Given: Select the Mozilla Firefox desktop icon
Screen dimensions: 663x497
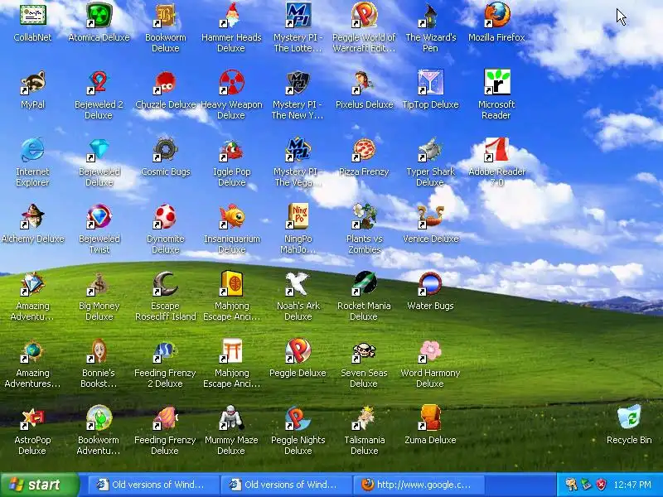Looking at the screenshot, I should (x=496, y=15).
